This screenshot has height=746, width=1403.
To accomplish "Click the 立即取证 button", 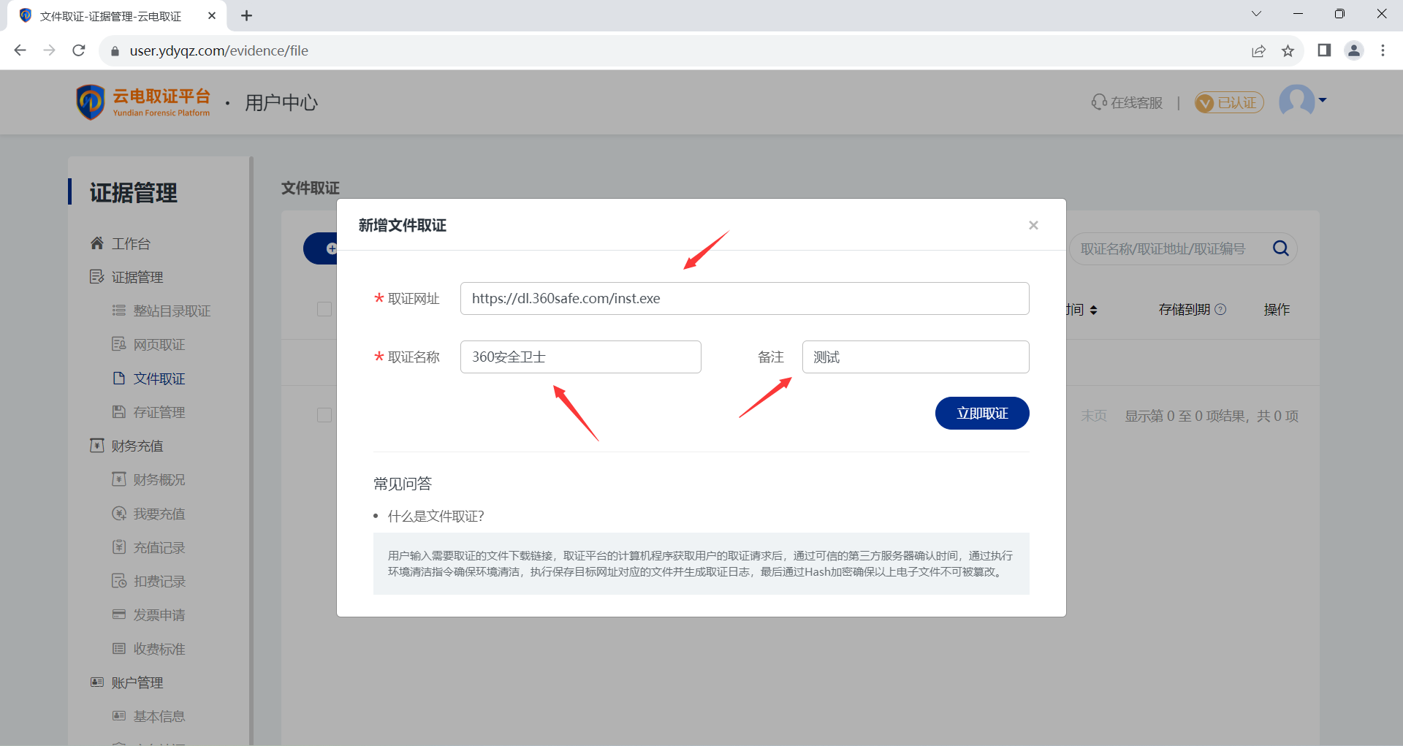I will coord(982,414).
